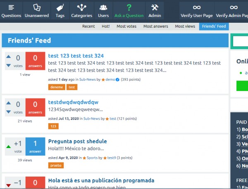Open Unanswered questions icon
Viewport: 248px width, 189px height.
point(36,7)
